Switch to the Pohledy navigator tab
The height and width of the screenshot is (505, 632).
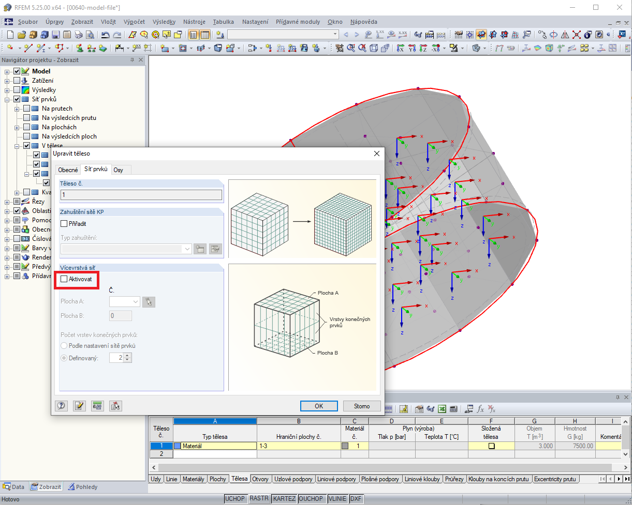(82, 487)
